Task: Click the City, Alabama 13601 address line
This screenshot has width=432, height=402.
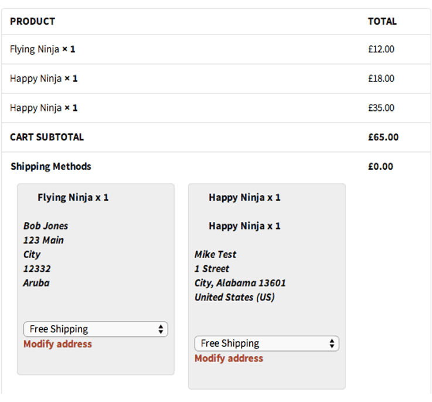Action: (240, 283)
